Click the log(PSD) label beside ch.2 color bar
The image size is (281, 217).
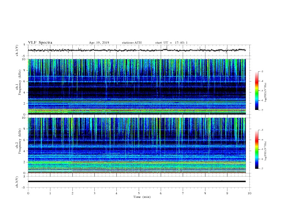tap(266, 151)
